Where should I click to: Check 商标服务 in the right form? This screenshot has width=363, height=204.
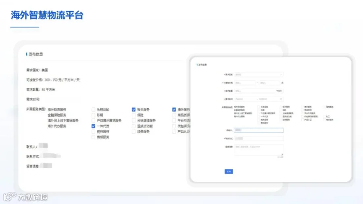click(x=325, y=120)
